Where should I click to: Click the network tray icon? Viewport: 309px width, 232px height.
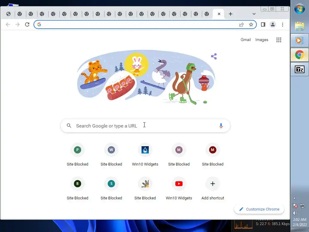(302, 206)
